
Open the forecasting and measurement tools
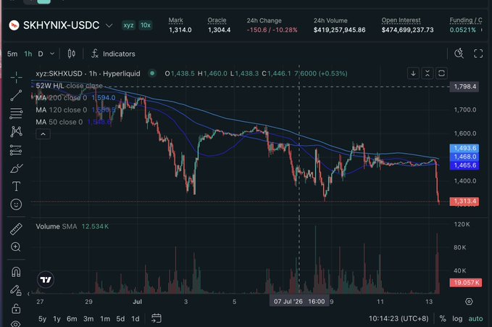[x=16, y=150]
